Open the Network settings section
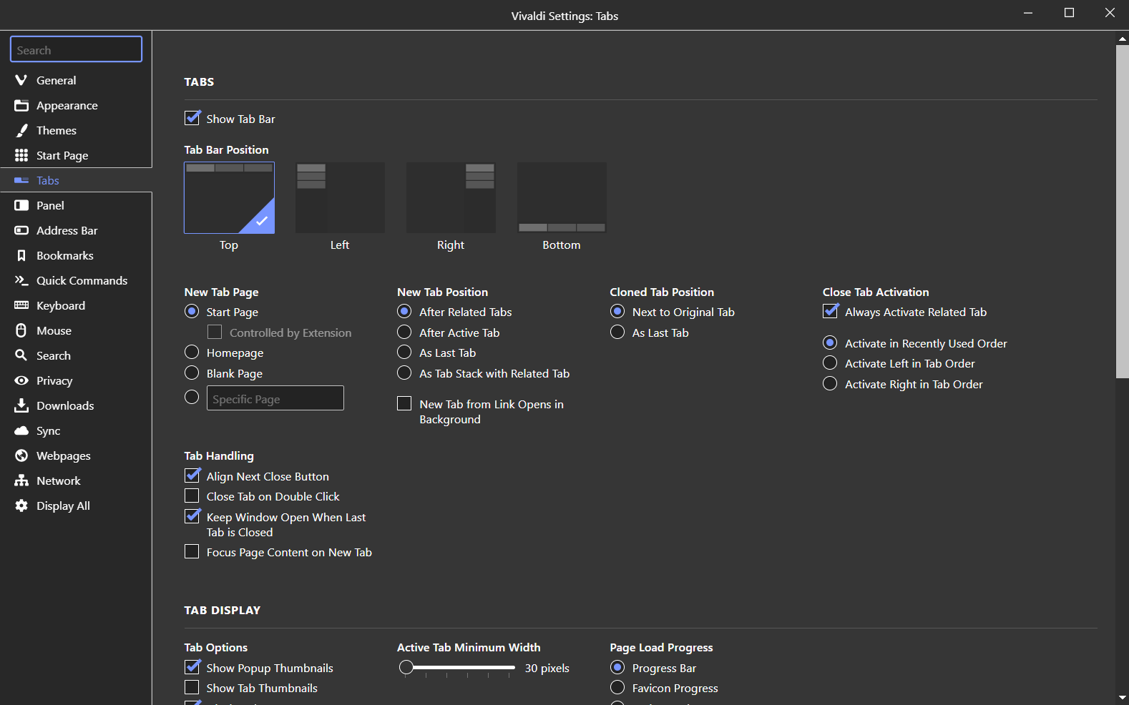 tap(76, 480)
